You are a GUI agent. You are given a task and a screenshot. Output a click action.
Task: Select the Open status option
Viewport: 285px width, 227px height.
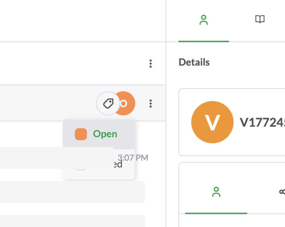105,134
